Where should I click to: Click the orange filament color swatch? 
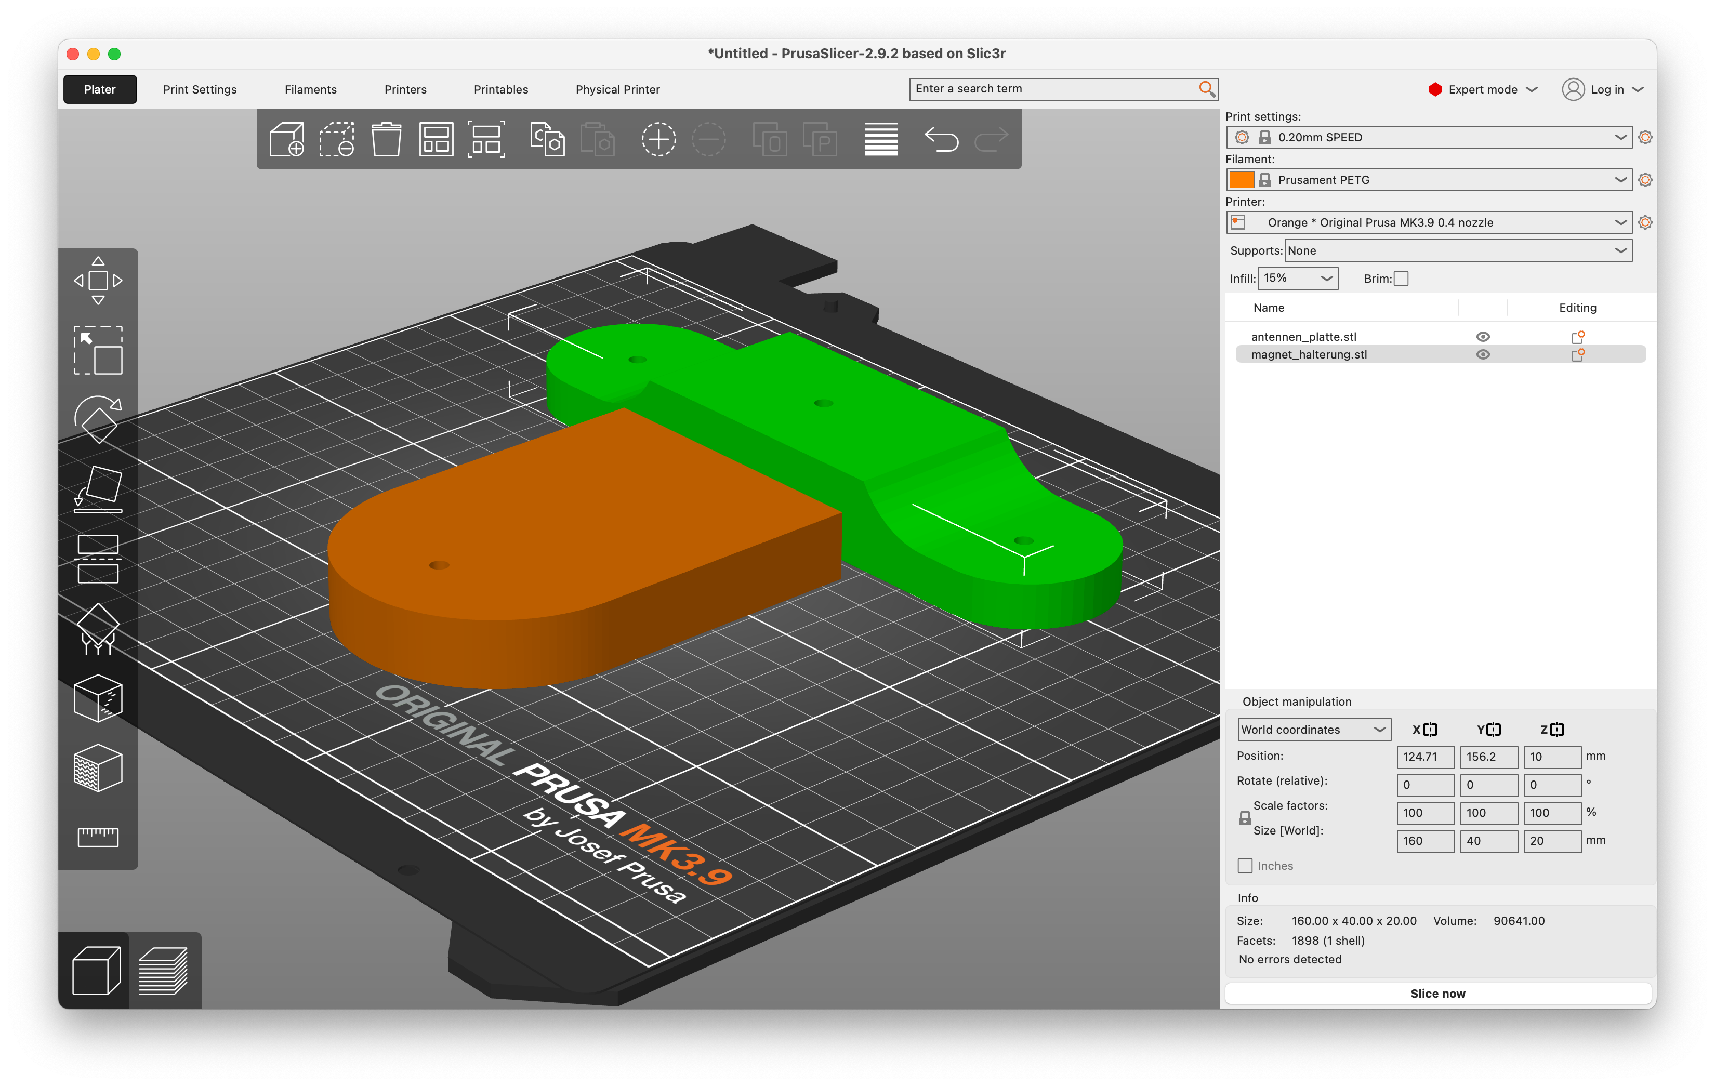coord(1242,179)
